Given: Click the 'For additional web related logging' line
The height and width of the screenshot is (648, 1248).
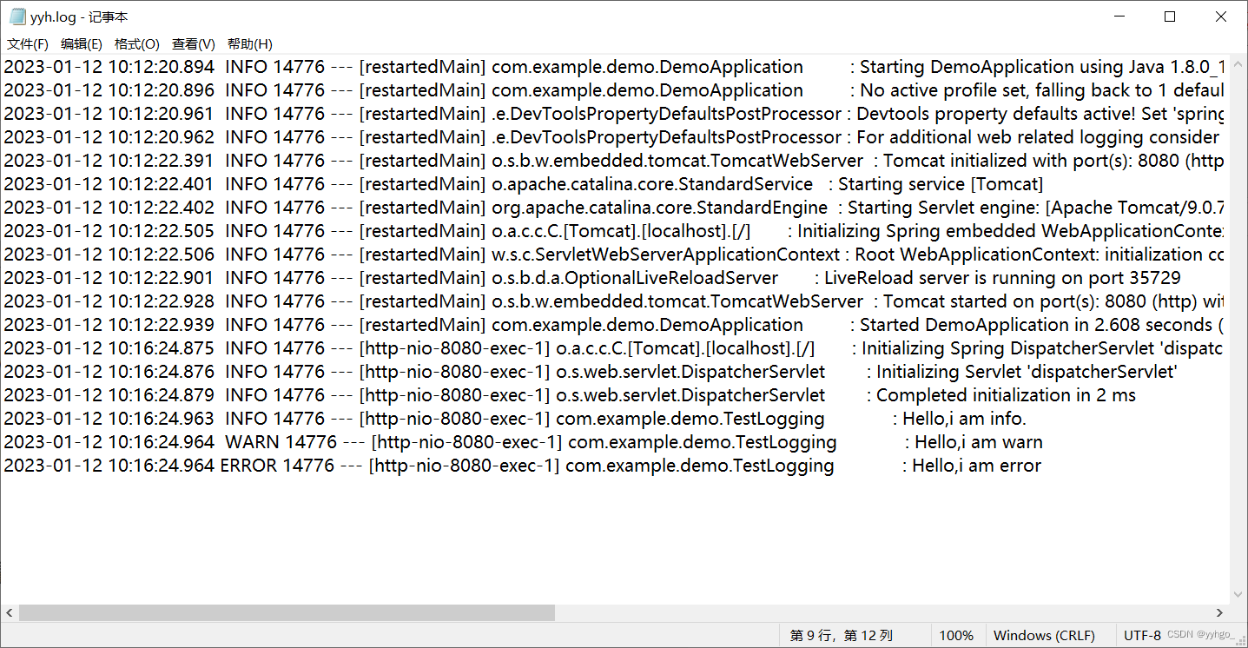Looking at the screenshot, I should (x=614, y=137).
